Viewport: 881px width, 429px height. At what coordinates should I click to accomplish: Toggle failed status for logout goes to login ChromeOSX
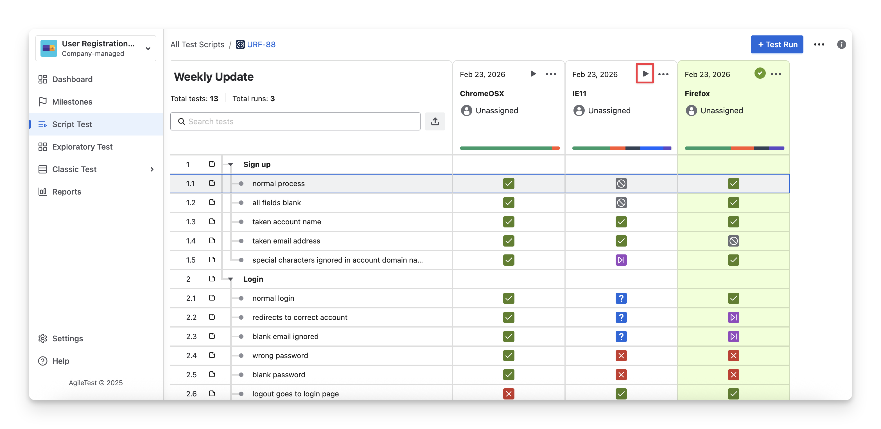(508, 394)
